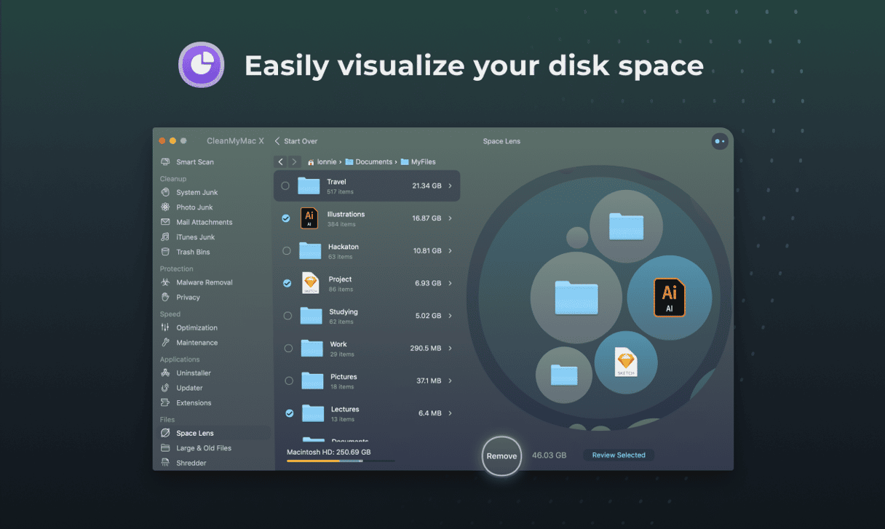Click the Macintosh HD storage usage bar
This screenshot has height=529, width=885.
[341, 461]
